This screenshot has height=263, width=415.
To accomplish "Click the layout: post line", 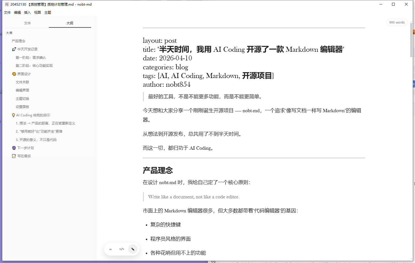I will [x=160, y=41].
